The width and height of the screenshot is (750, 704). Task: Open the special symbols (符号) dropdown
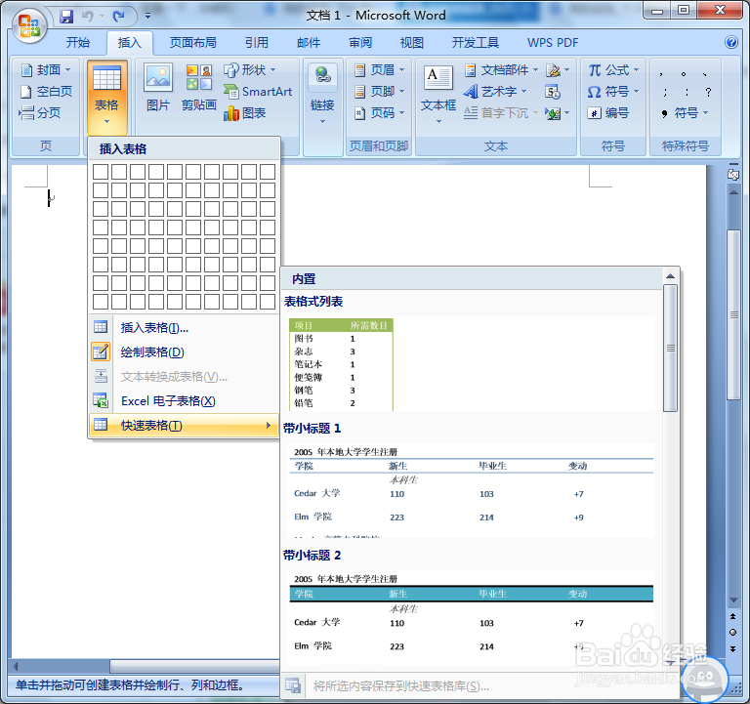tap(685, 113)
